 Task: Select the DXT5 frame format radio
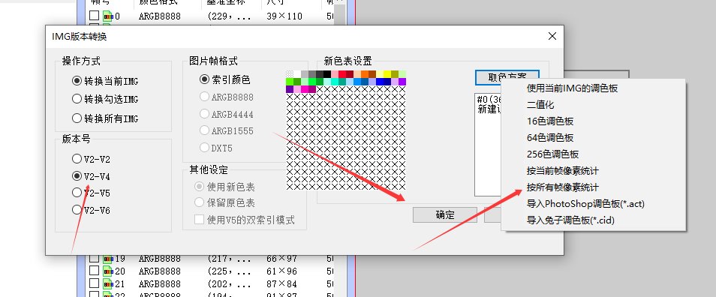[x=217, y=148]
